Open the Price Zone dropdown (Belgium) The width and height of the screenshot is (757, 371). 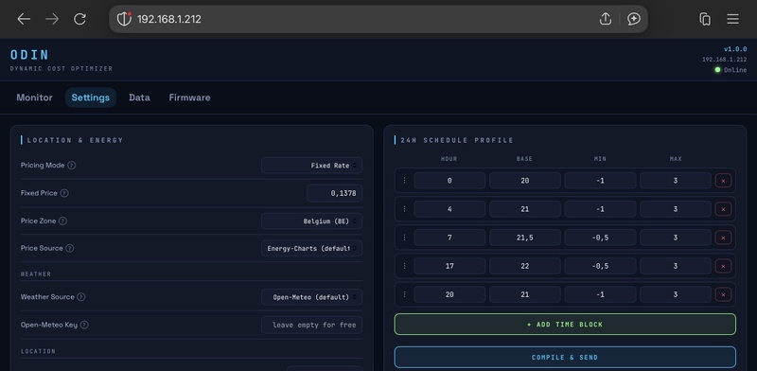[312, 221]
